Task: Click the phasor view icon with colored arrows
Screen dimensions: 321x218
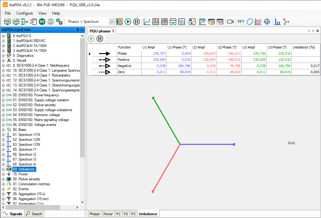Action: [286, 22]
